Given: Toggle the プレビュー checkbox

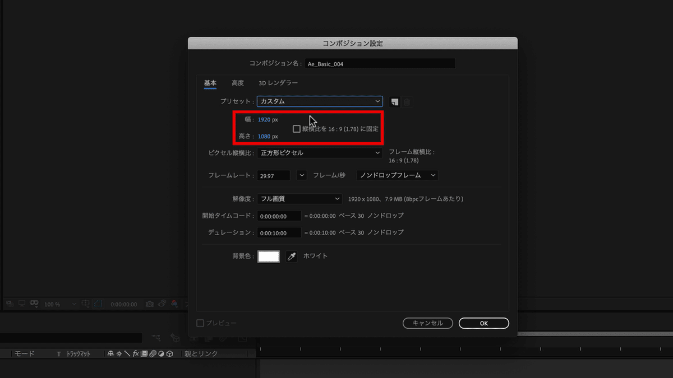Looking at the screenshot, I should click(200, 323).
